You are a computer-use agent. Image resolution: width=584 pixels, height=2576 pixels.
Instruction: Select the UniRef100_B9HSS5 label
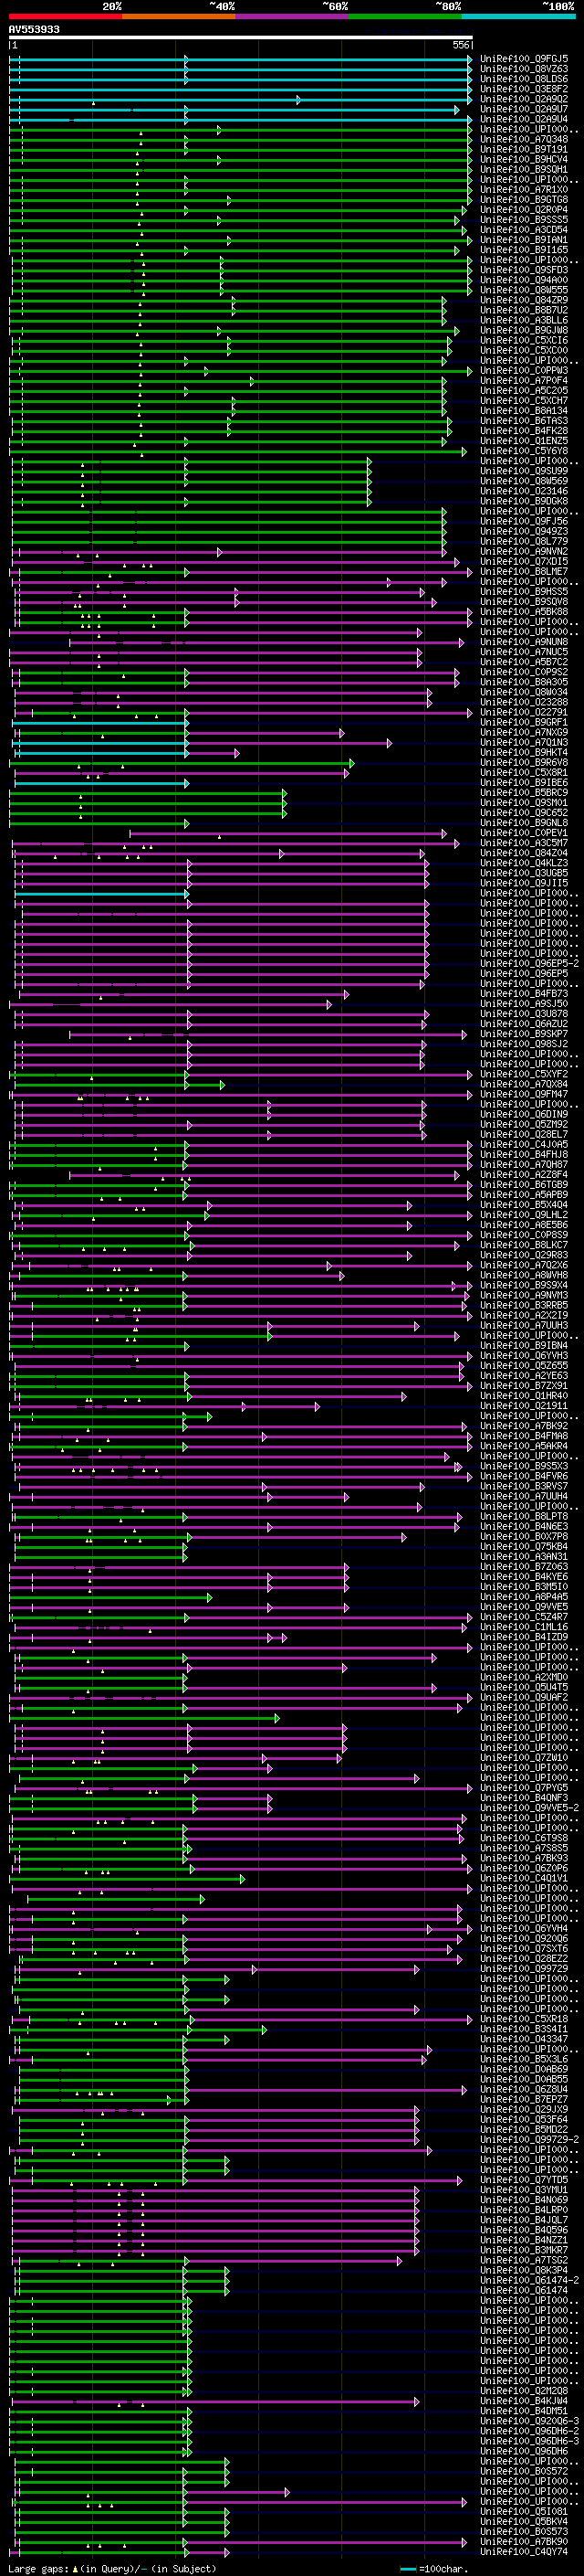click(x=523, y=592)
